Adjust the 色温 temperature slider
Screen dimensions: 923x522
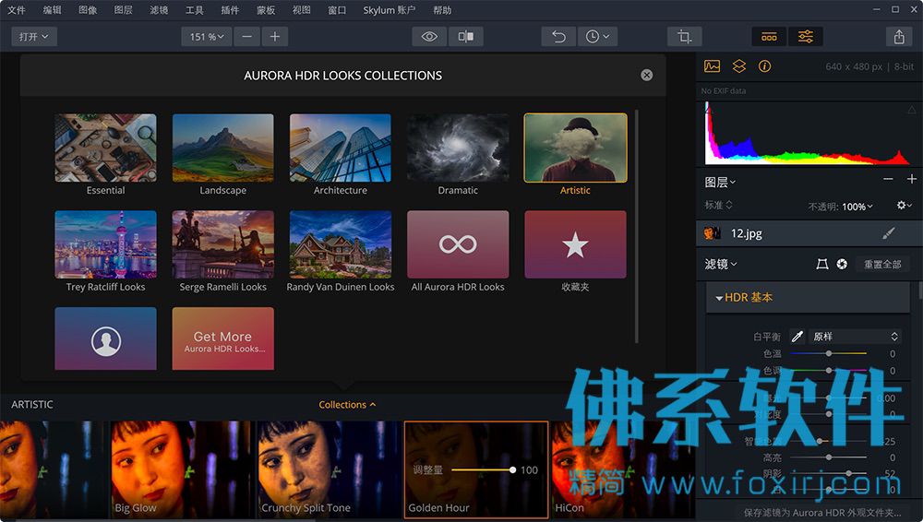pos(828,354)
